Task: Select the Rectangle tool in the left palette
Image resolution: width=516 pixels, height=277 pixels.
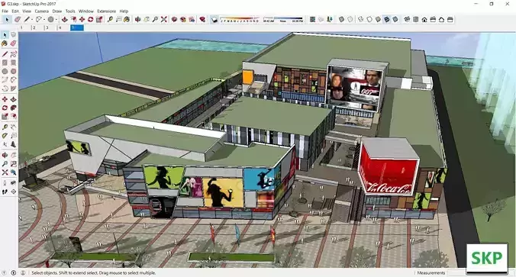Action: (5, 62)
